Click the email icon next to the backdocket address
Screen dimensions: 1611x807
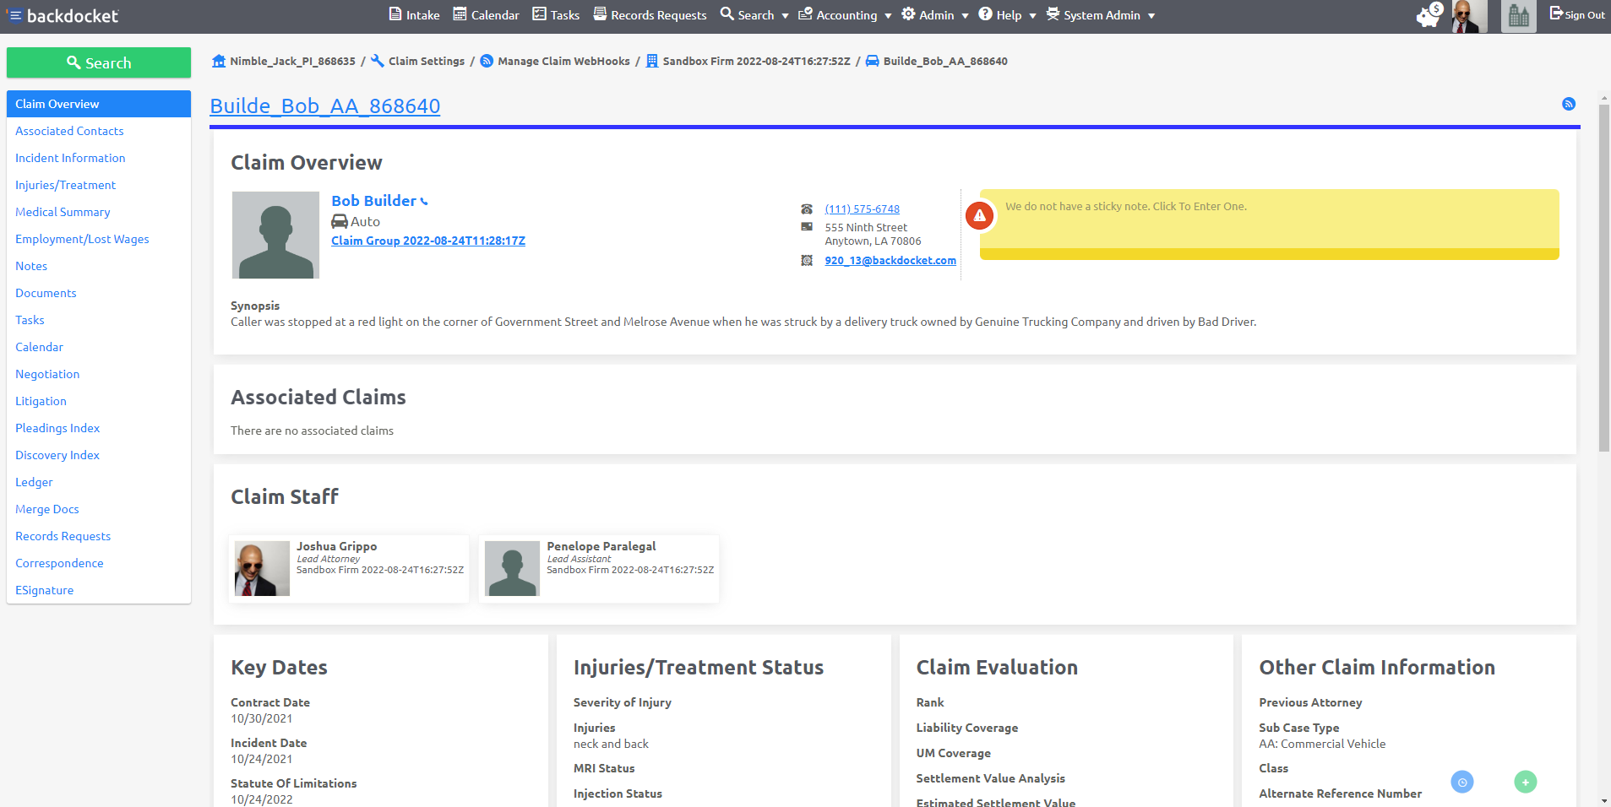pos(807,261)
